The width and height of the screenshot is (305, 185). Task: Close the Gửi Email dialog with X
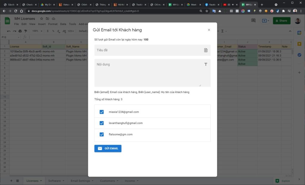click(x=209, y=30)
